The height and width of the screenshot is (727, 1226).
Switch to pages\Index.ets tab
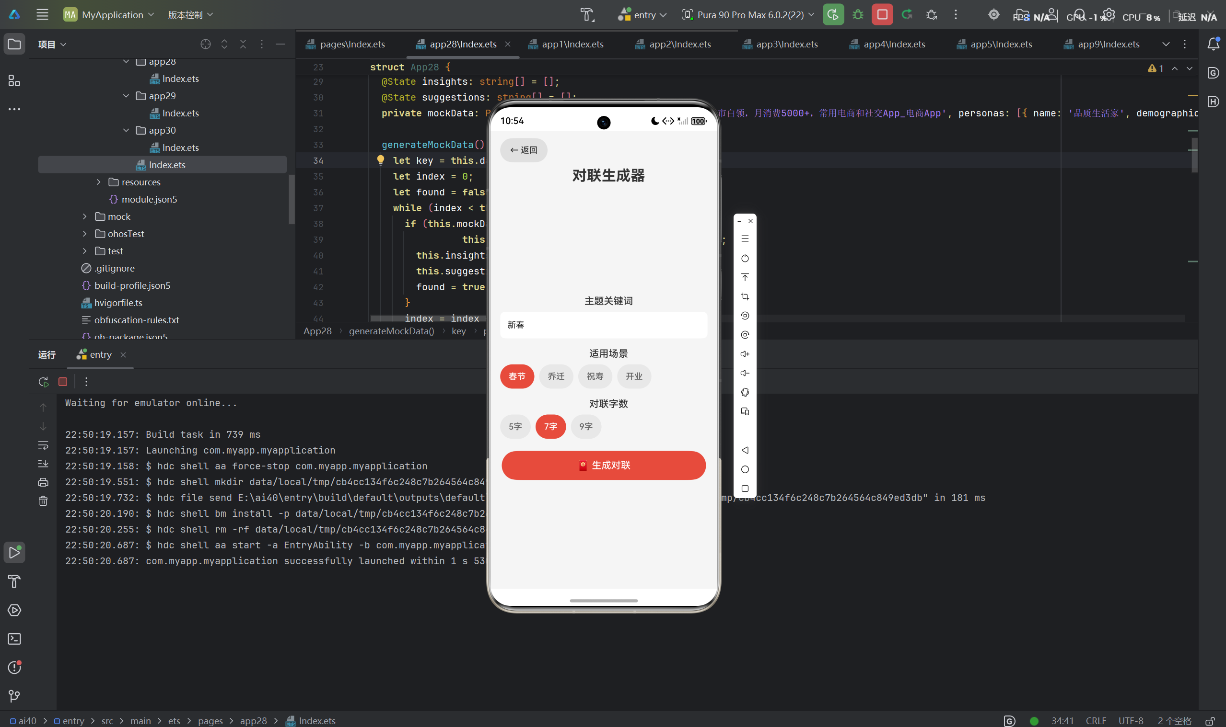coord(346,44)
